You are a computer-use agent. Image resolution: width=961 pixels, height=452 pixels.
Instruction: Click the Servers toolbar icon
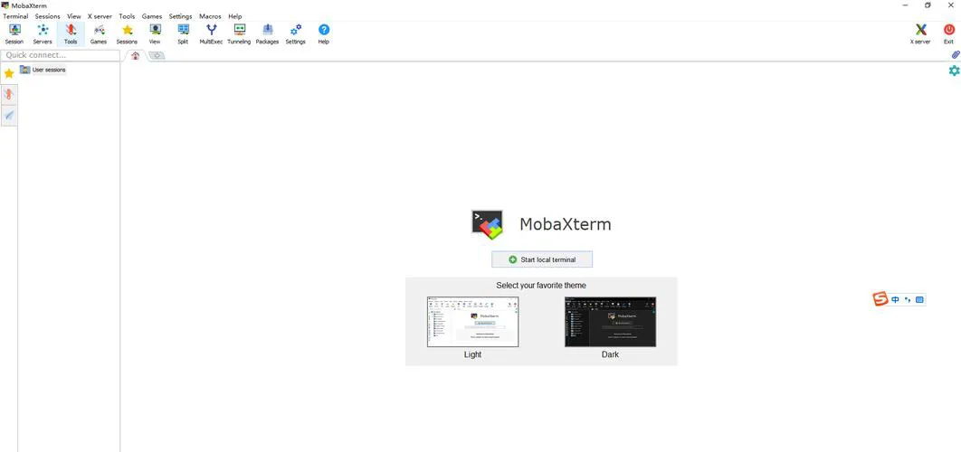pyautogui.click(x=43, y=33)
